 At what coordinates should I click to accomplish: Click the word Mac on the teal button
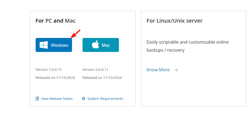tap(106, 45)
